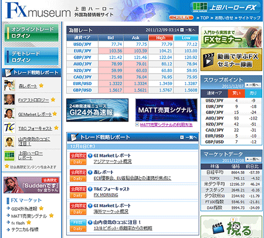Screen dimensions: 264x238
Task: Open ECB理事会 EU首脳会議 report link
Action: 133,178
